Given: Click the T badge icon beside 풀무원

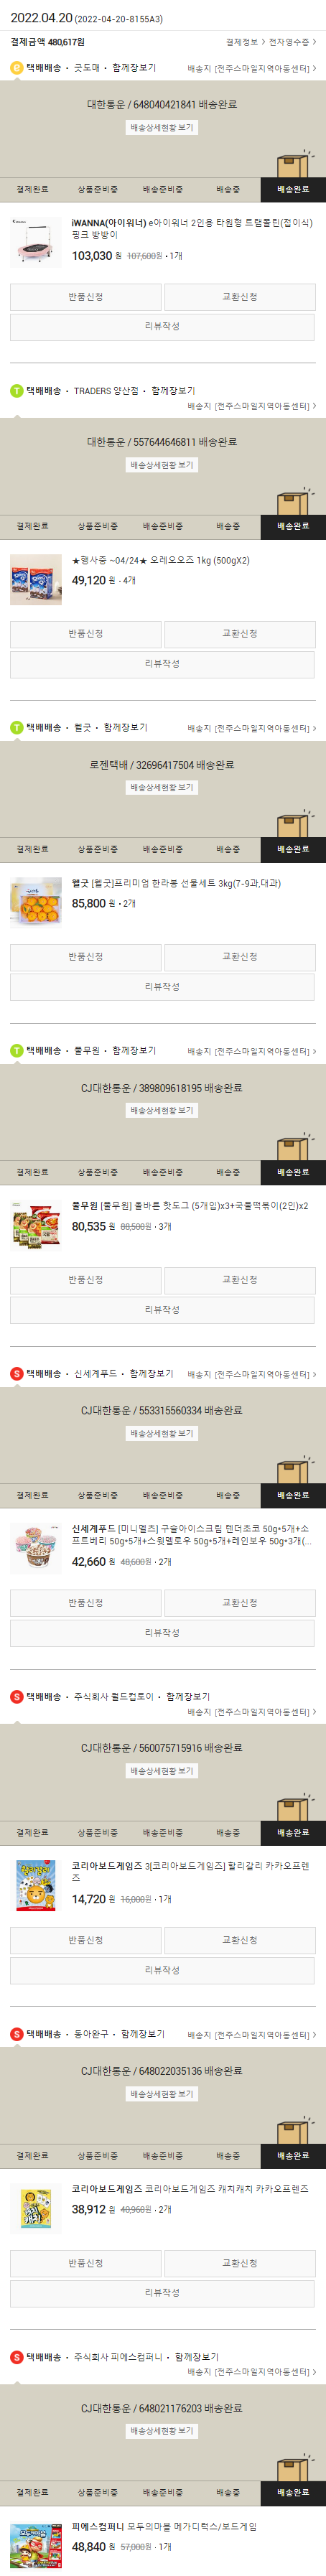Looking at the screenshot, I should pos(16,1051).
